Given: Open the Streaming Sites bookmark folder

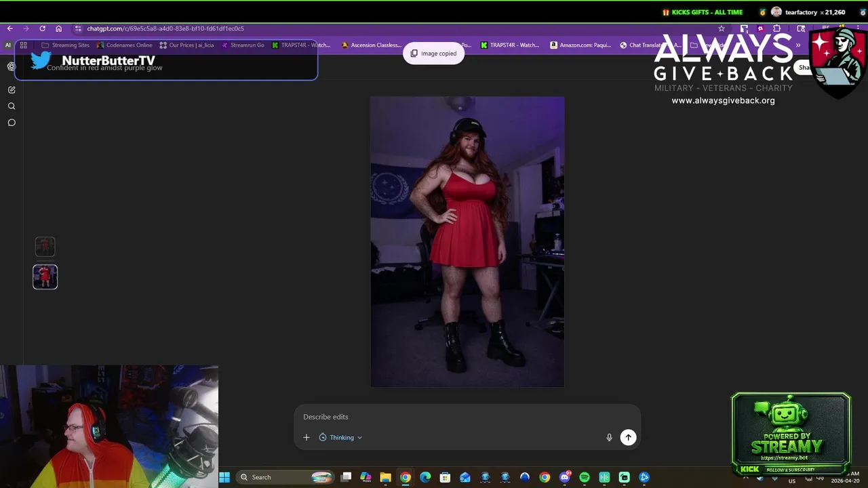Looking at the screenshot, I should pos(65,45).
